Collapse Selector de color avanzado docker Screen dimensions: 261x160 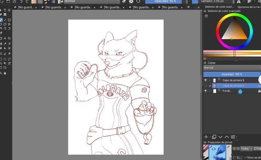click(205, 11)
